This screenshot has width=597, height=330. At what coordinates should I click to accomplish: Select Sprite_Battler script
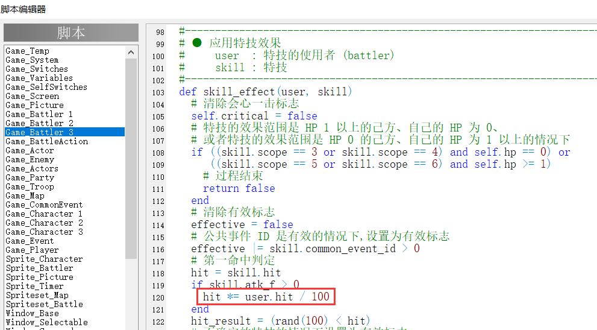[x=39, y=268]
